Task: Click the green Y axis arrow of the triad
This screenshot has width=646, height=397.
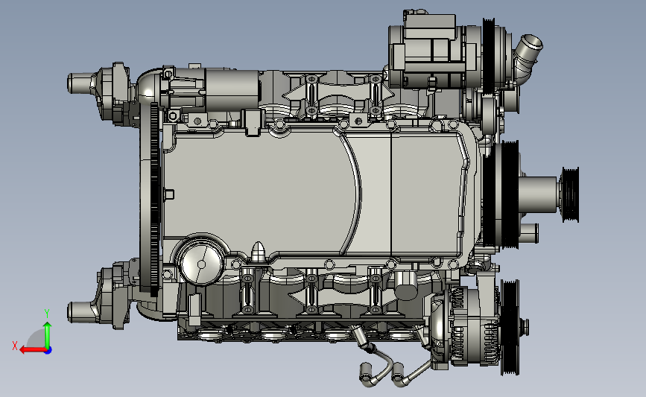Action: coord(48,334)
